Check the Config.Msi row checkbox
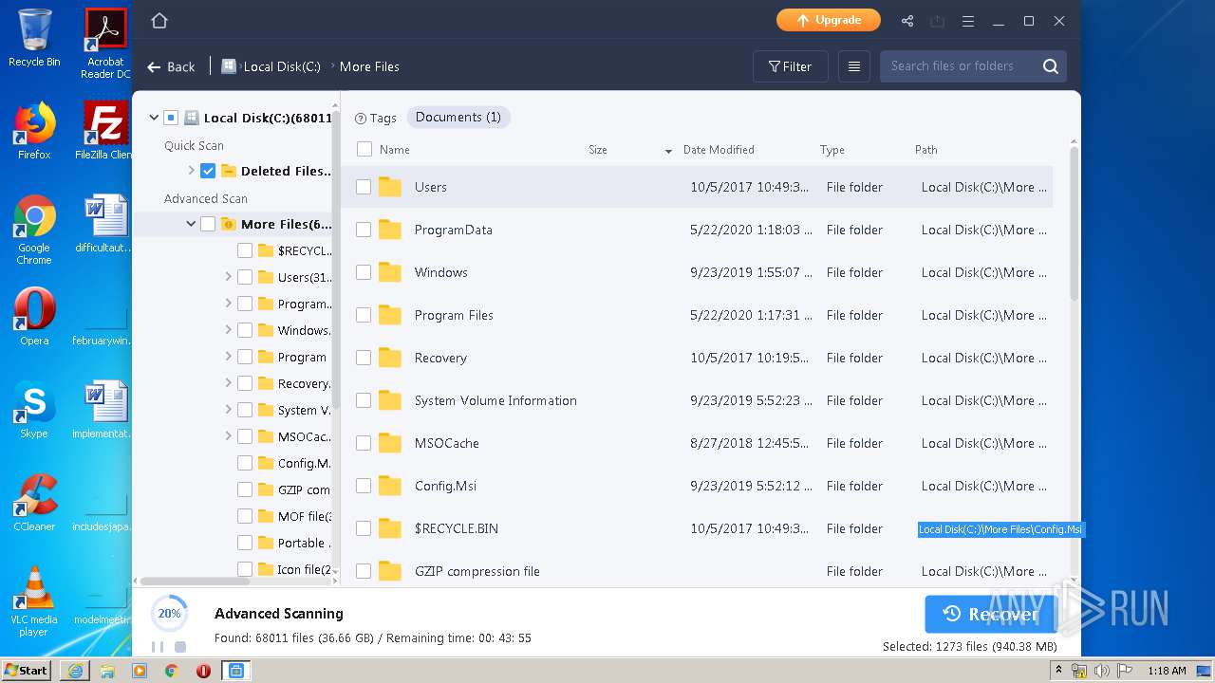This screenshot has width=1215, height=683. pyautogui.click(x=364, y=486)
